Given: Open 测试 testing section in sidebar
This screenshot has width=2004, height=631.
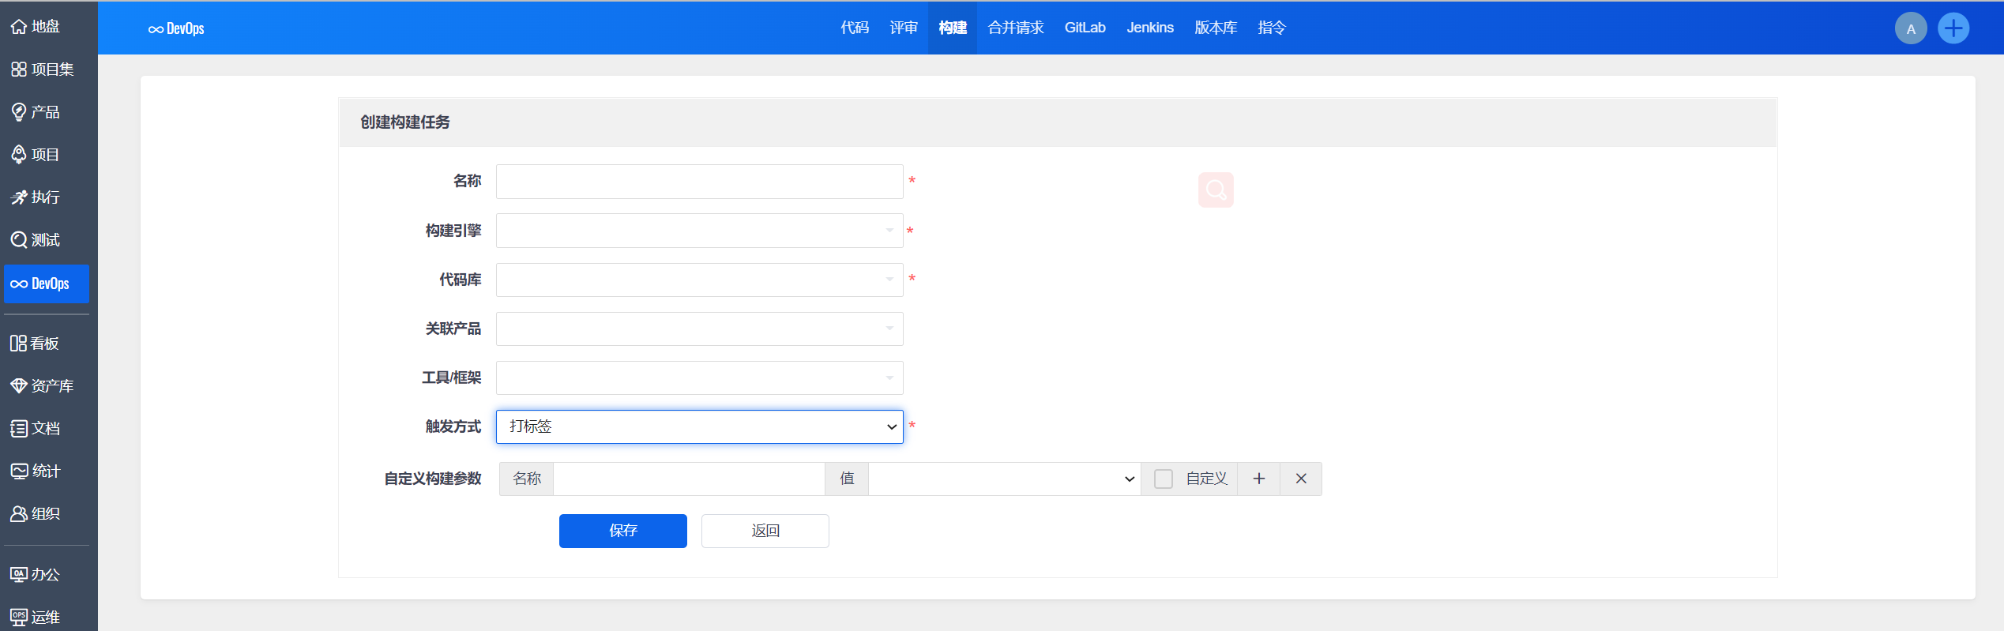Looking at the screenshot, I should [x=44, y=240].
